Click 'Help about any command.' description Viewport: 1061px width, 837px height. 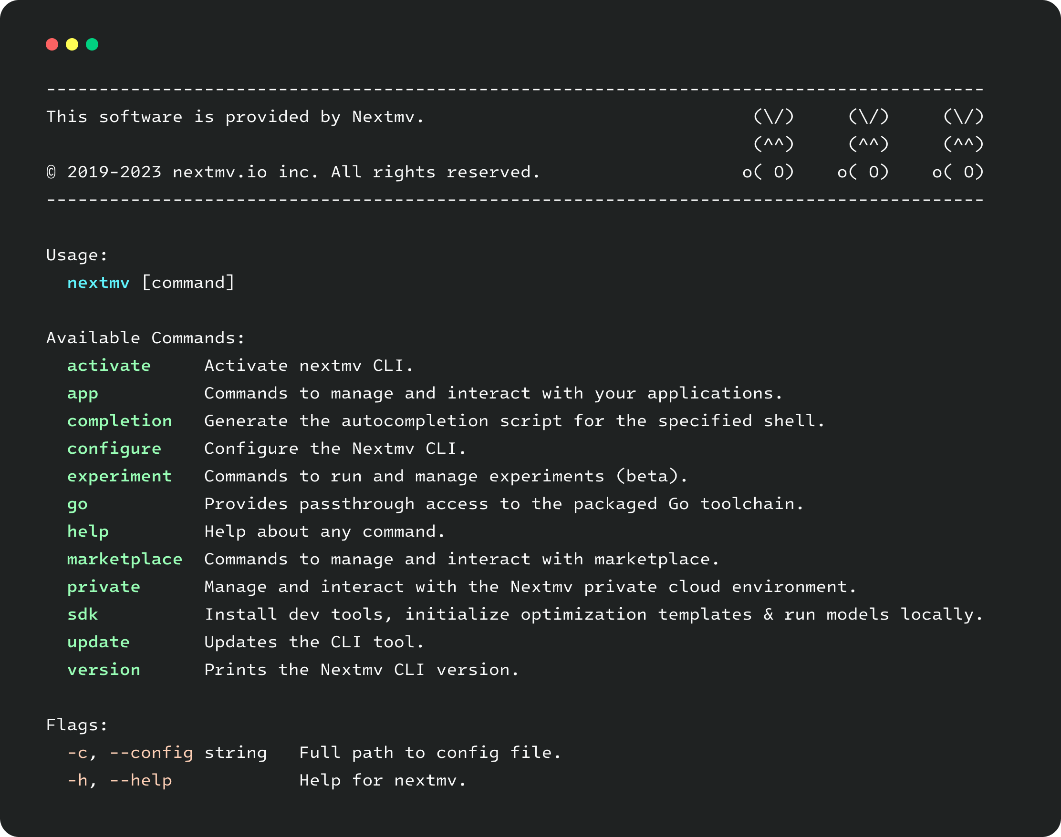click(x=325, y=531)
